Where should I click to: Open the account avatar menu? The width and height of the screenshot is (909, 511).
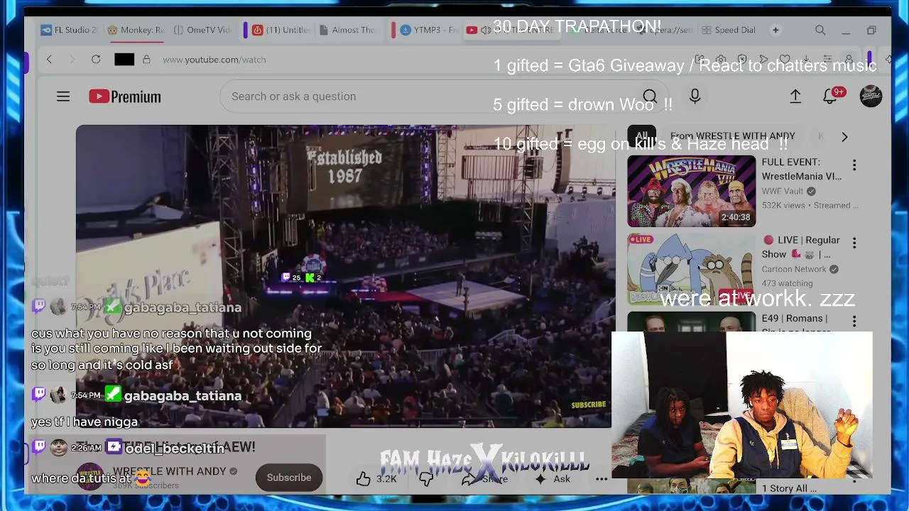(871, 97)
